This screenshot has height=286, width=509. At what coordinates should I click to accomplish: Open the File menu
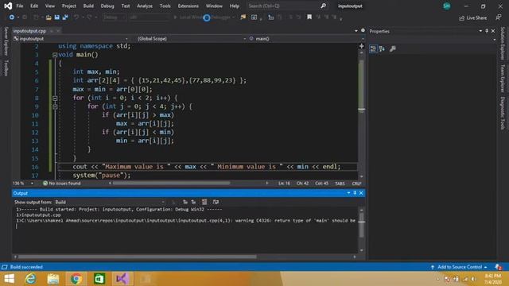pyautogui.click(x=20, y=6)
